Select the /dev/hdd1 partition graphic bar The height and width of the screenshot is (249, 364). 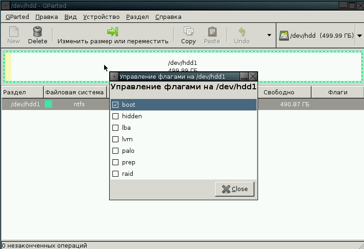(x=183, y=67)
